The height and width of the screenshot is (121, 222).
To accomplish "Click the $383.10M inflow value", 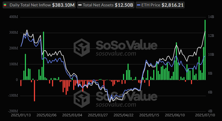I will [63, 5].
